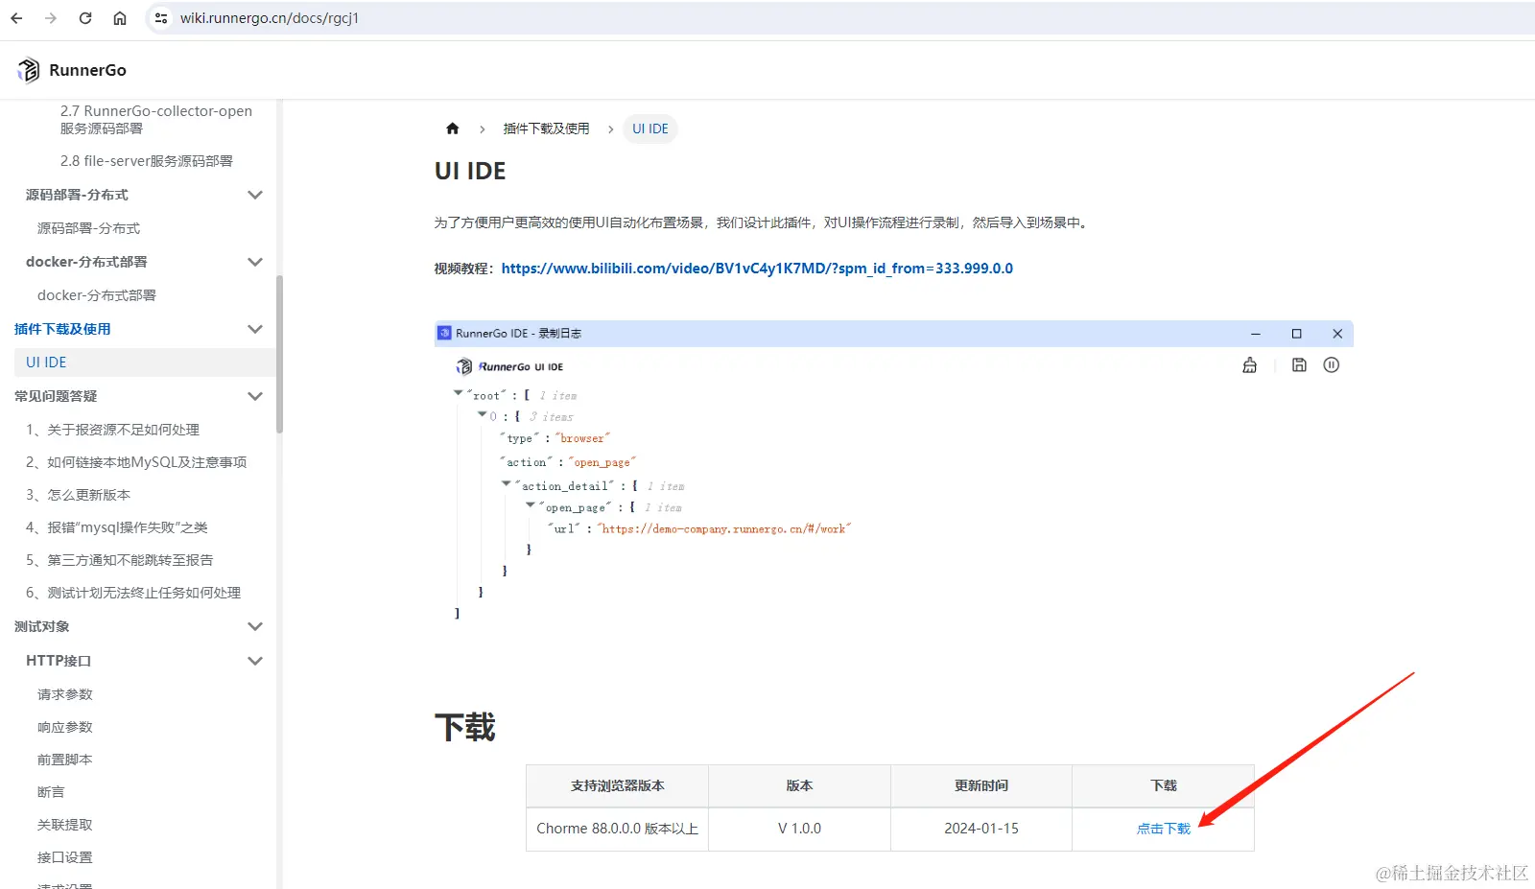Open the 请求参数 sidebar page
The width and height of the screenshot is (1535, 889).
65,694
